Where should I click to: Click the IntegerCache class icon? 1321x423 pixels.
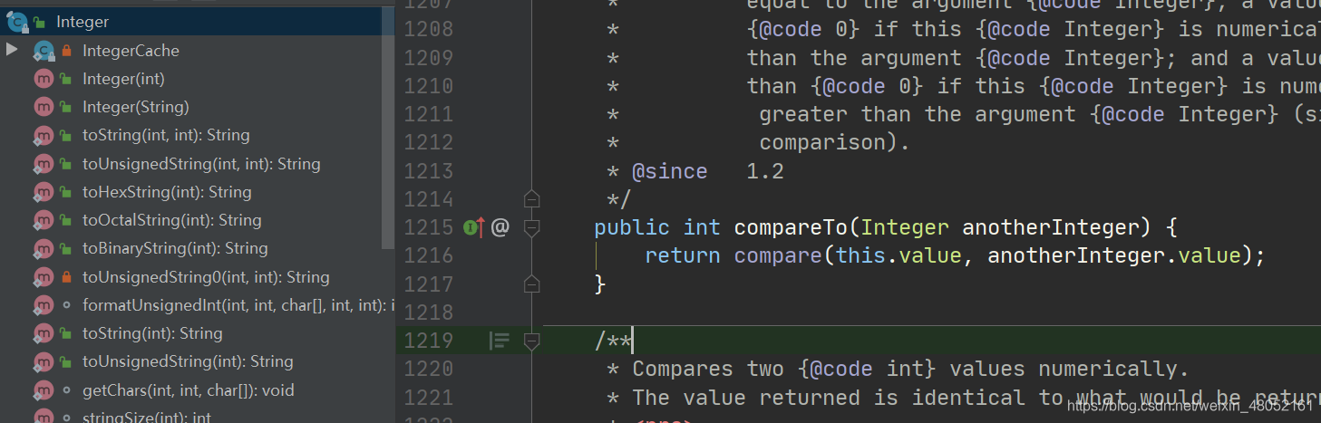[43, 51]
